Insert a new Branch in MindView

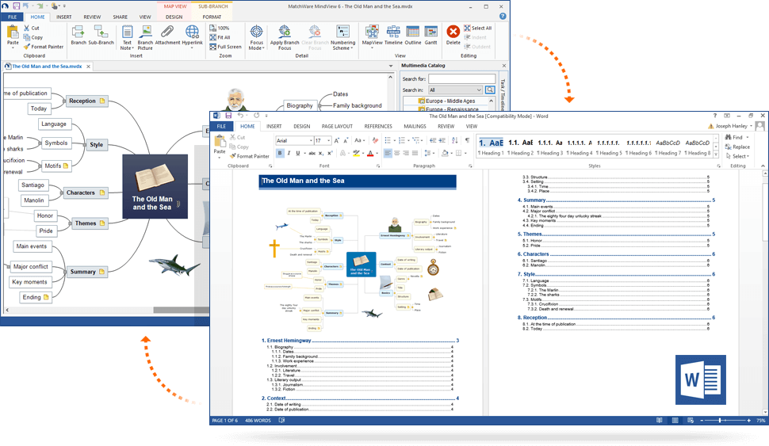[78, 36]
